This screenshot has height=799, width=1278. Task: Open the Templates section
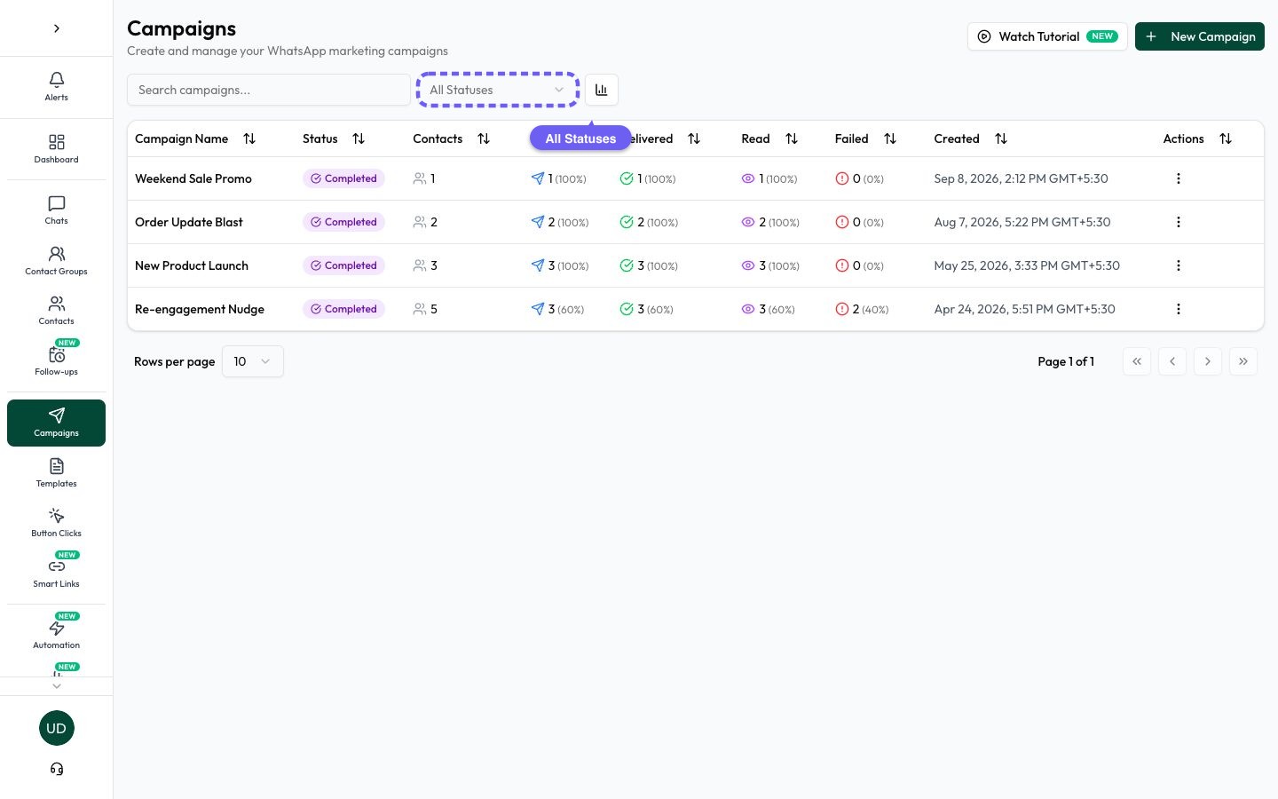pos(56,473)
